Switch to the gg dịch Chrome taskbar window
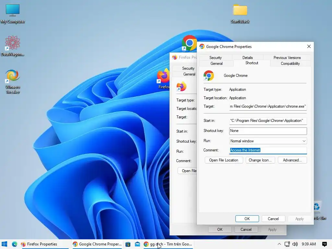The height and width of the screenshot is (249, 332). [x=168, y=244]
